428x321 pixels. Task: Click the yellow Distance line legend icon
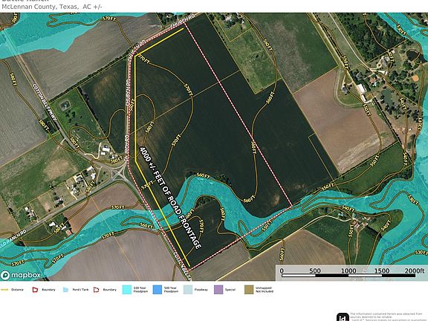click(4, 290)
